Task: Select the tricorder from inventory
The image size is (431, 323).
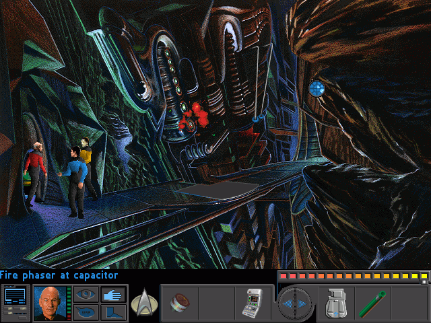Action: pos(252,303)
